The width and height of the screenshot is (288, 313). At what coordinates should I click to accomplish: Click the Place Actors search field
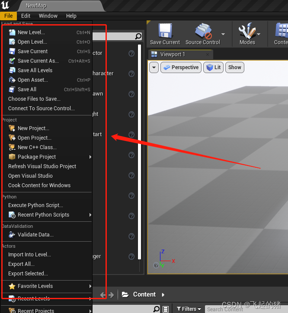[x=117, y=36]
